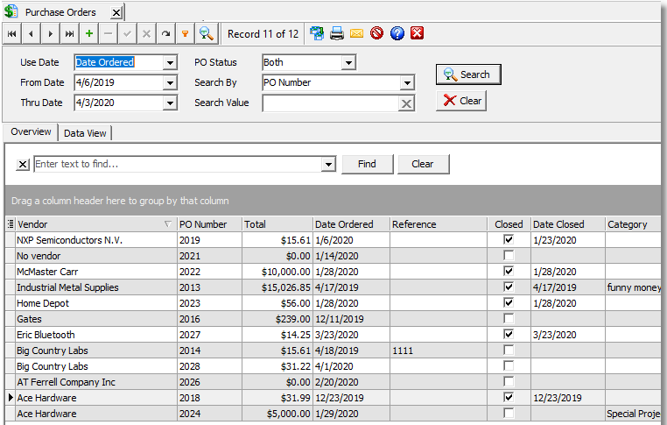
Task: Open the Vendor column filter dropdown
Action: [168, 224]
